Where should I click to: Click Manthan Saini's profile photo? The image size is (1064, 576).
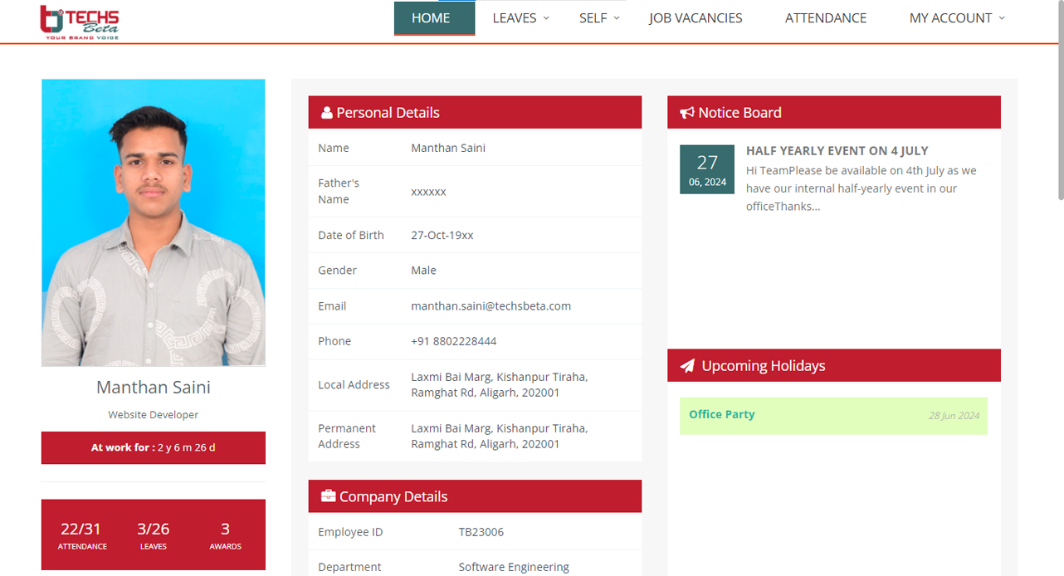click(154, 222)
